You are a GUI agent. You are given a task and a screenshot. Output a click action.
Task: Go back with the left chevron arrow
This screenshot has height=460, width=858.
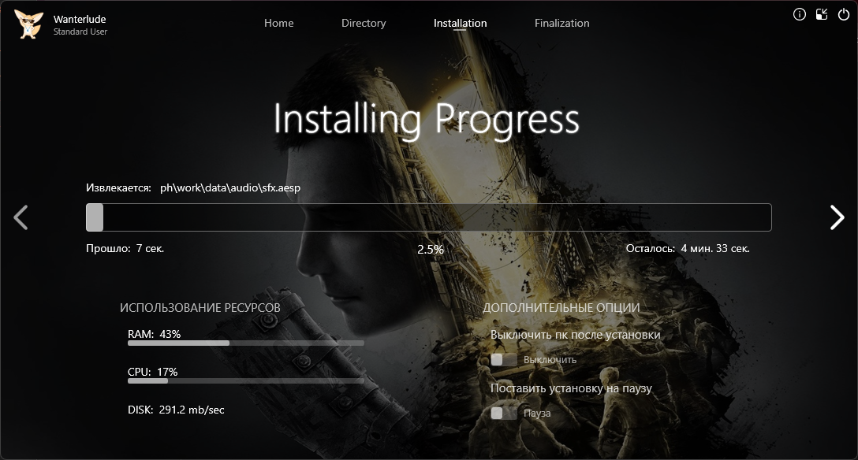tap(21, 217)
